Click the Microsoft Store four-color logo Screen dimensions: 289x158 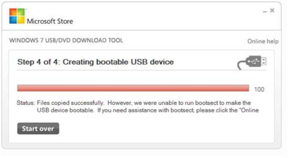[x=17, y=16]
